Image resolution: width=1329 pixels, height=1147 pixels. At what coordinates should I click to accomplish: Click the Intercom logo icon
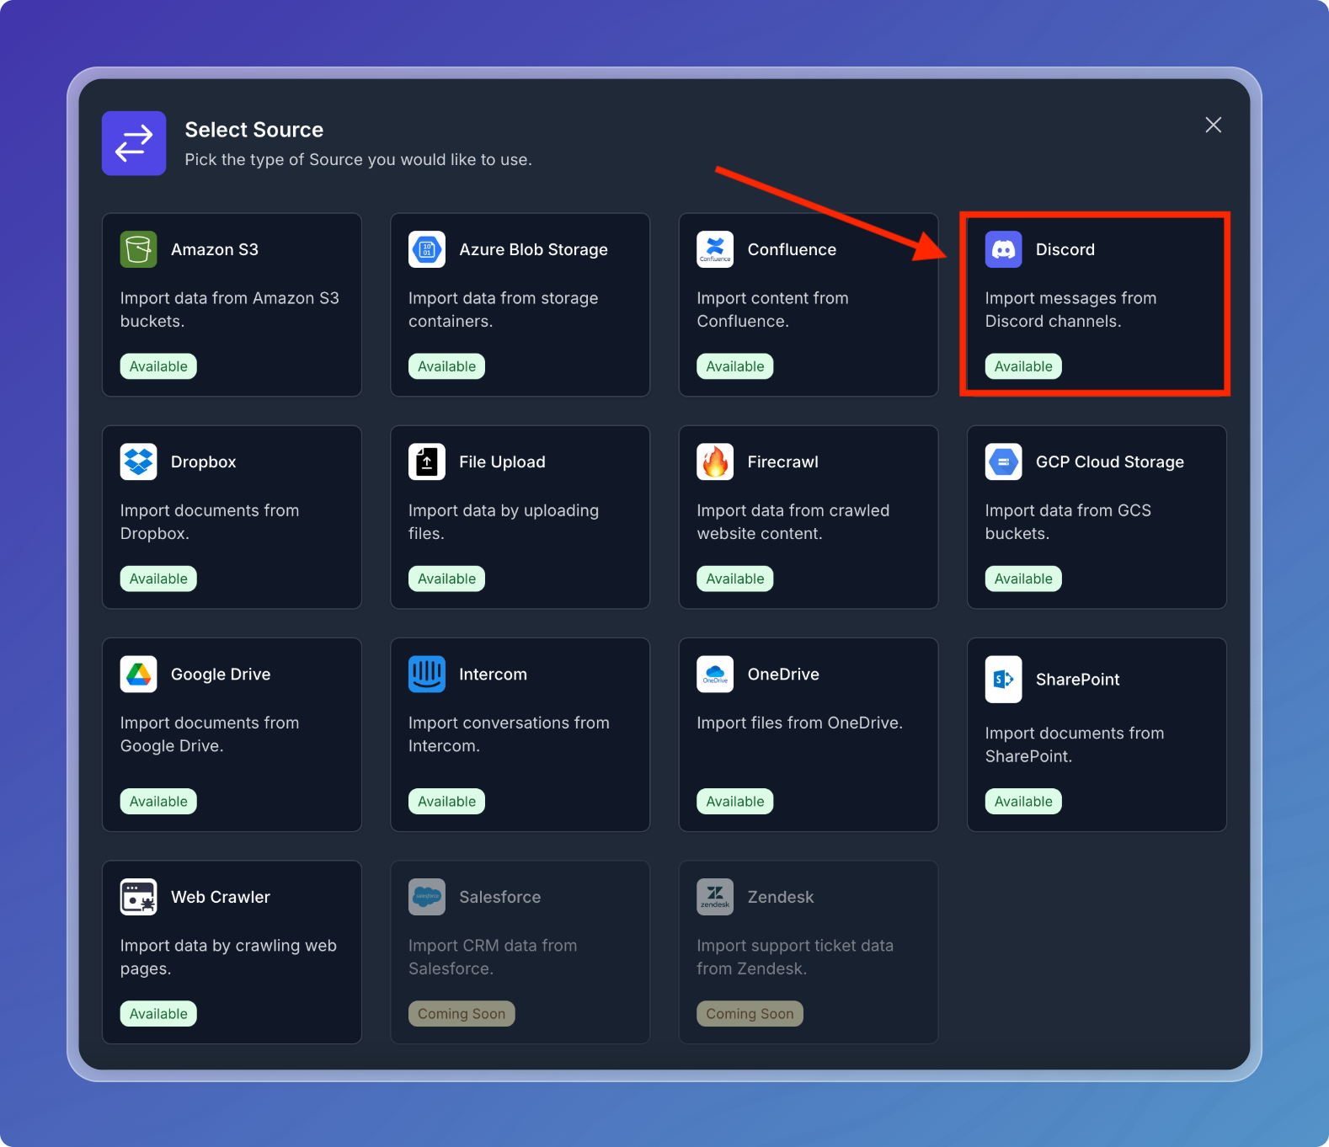click(427, 674)
